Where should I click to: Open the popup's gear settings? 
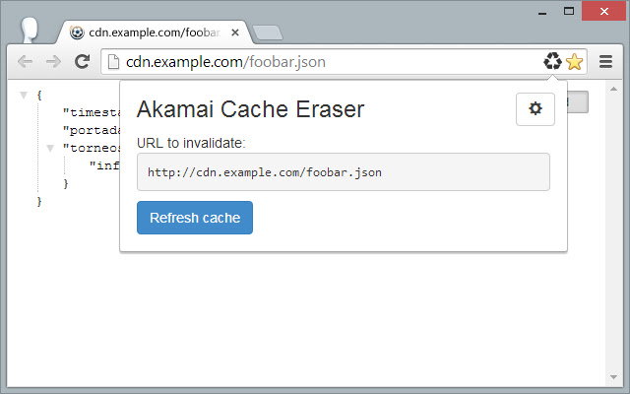click(535, 109)
